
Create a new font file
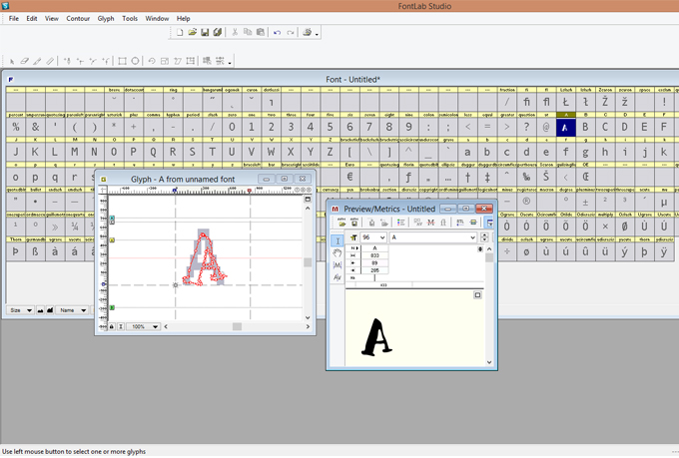click(x=180, y=33)
